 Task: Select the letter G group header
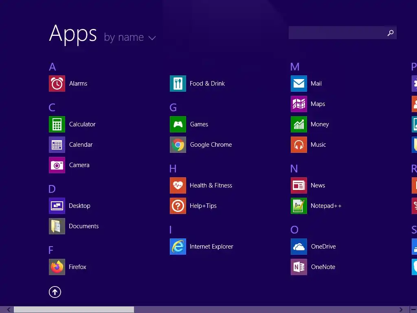(x=173, y=108)
